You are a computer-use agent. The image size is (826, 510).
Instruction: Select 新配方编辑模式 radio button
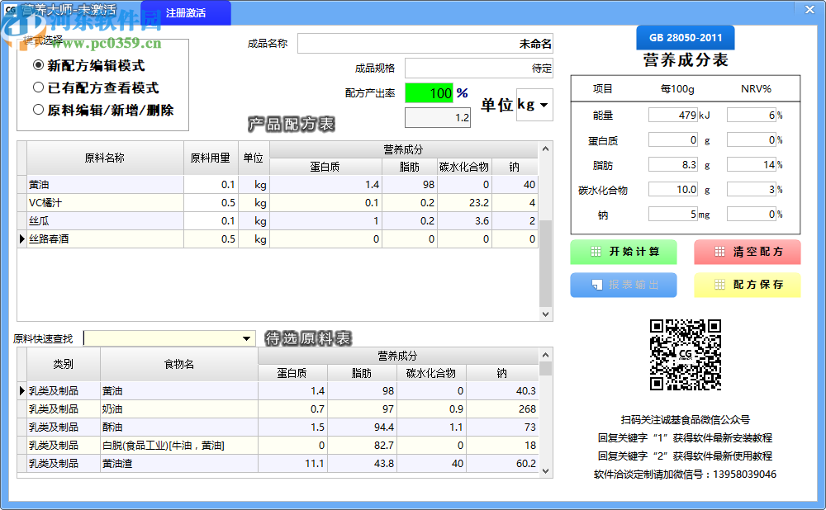click(38, 65)
